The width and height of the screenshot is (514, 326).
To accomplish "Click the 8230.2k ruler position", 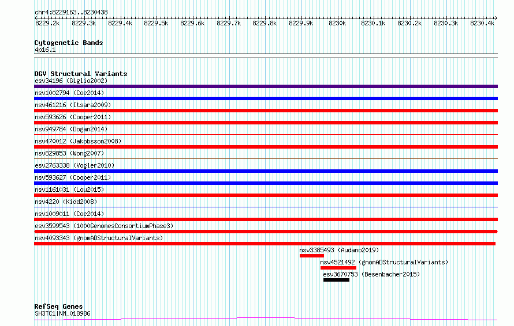I will point(409,23).
